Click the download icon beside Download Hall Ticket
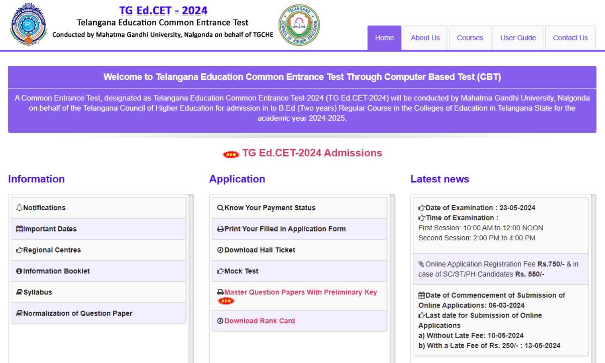 click(x=220, y=250)
